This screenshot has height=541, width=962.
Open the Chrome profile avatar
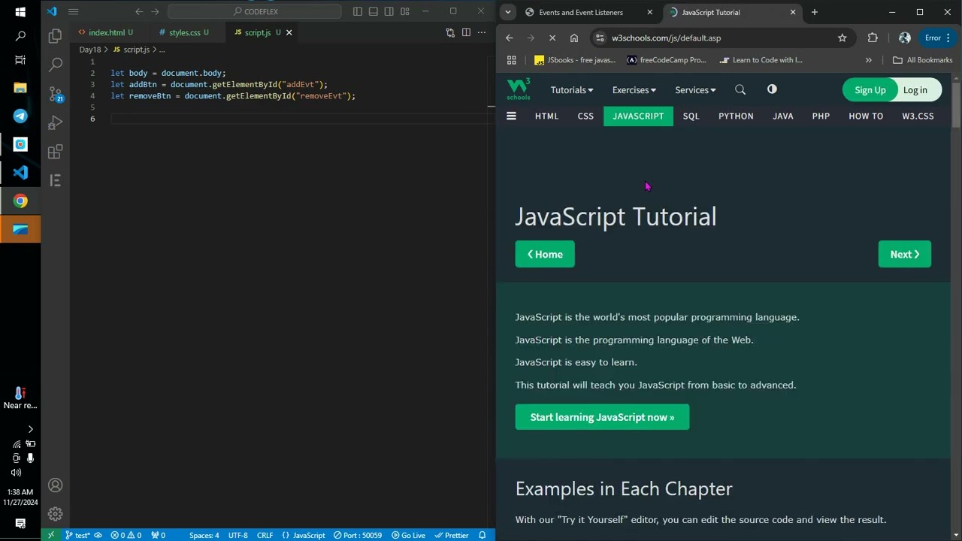[x=904, y=38]
